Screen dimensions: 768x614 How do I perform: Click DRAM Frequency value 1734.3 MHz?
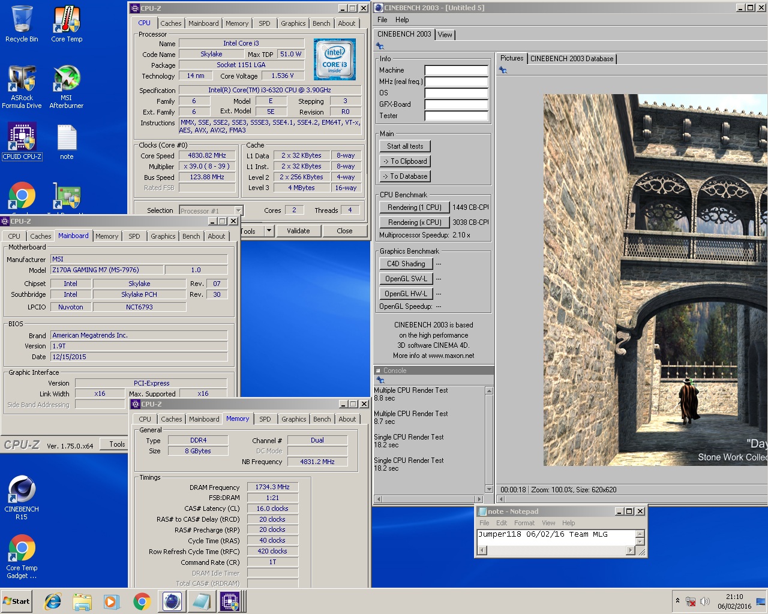[272, 487]
